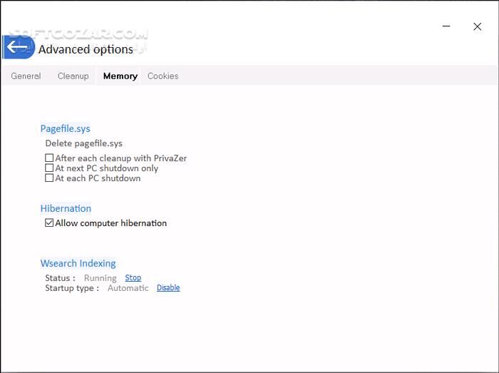Switch to the General tab
499x373 pixels.
point(26,76)
